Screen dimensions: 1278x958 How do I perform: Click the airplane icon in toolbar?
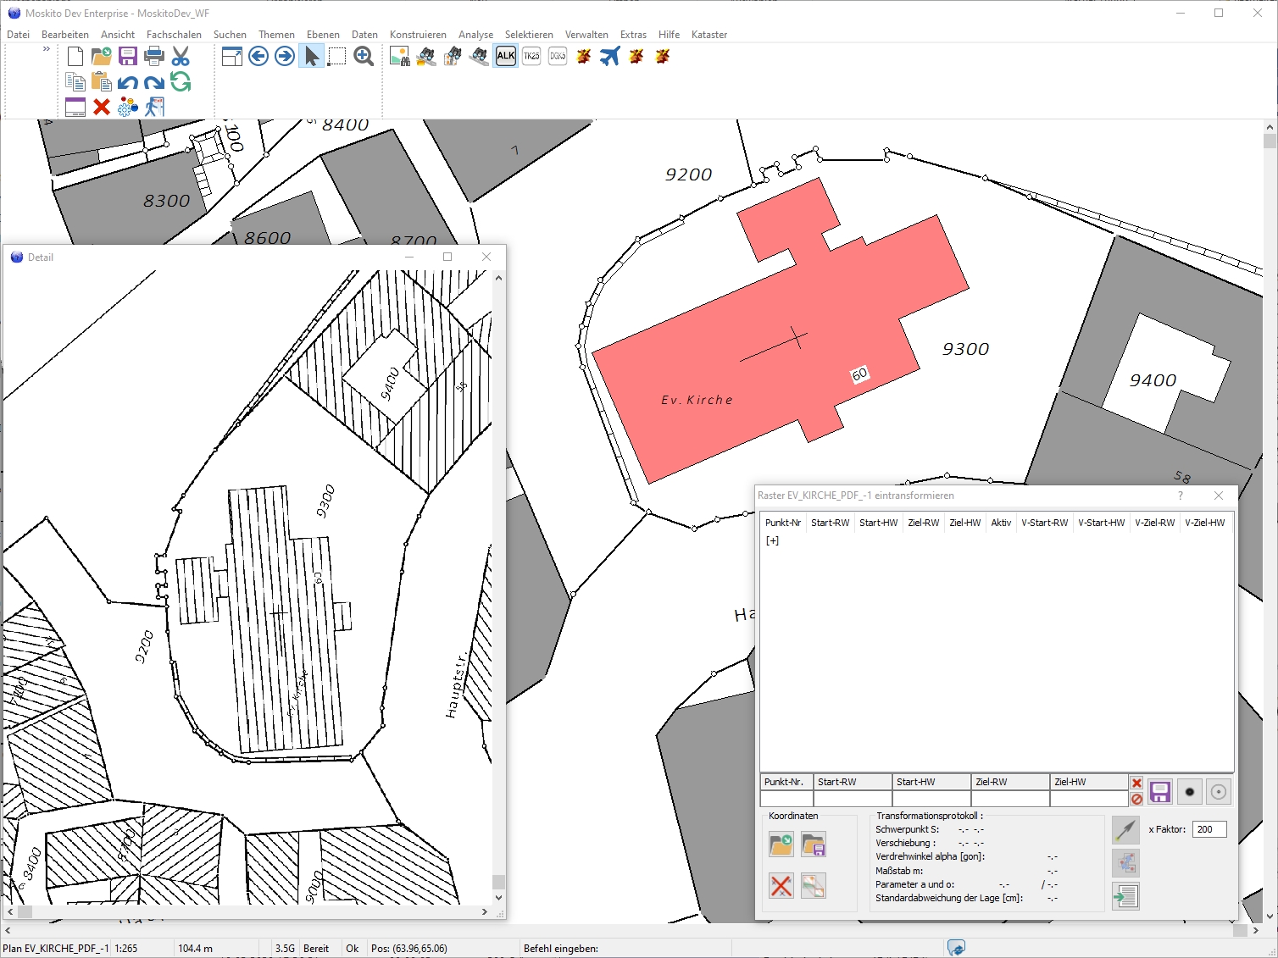[x=610, y=57]
